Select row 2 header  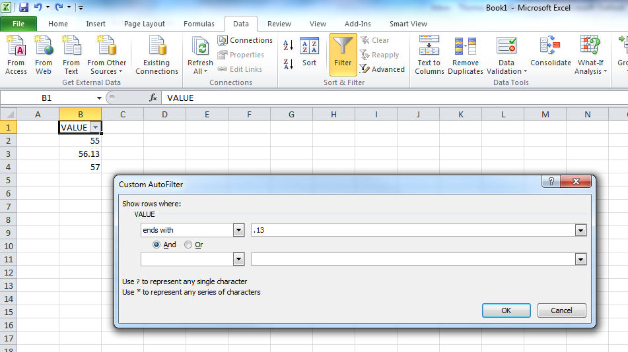(x=9, y=141)
